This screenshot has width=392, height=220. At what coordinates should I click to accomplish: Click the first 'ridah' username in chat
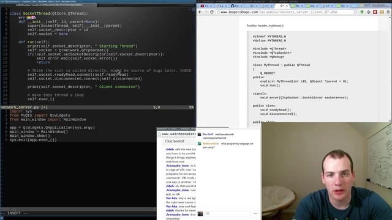(170, 149)
